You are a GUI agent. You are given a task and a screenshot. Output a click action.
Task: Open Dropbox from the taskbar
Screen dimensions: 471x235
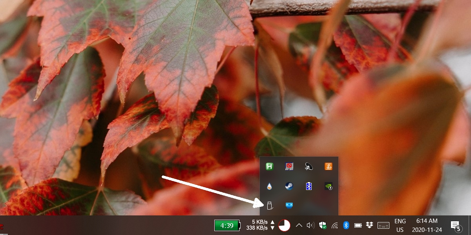pos(369,225)
